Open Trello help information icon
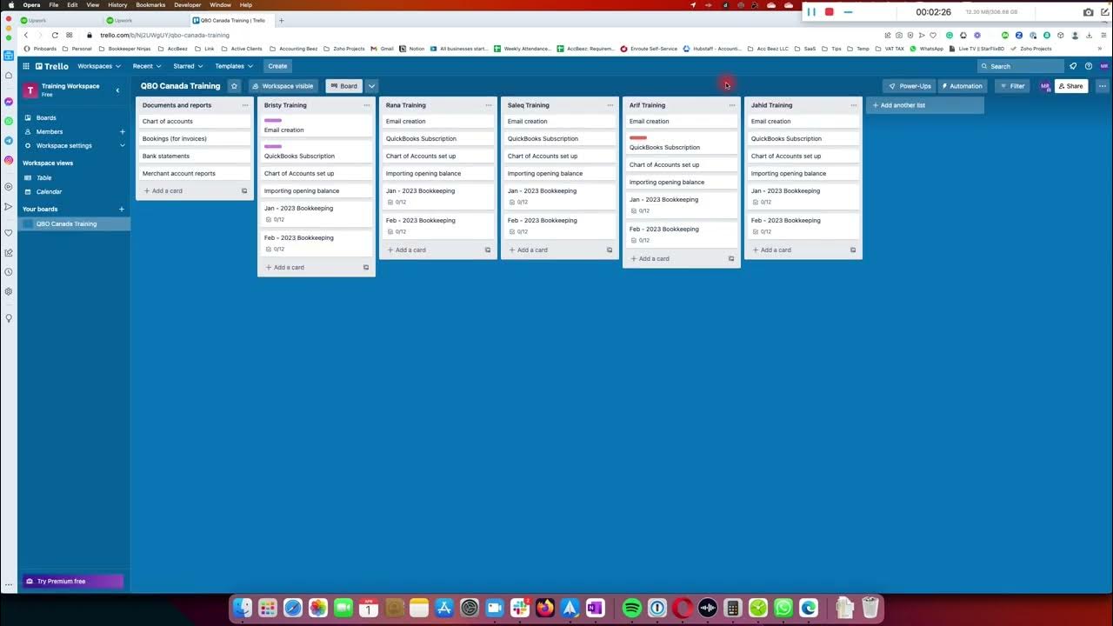The width and height of the screenshot is (1113, 626). coord(1089,66)
